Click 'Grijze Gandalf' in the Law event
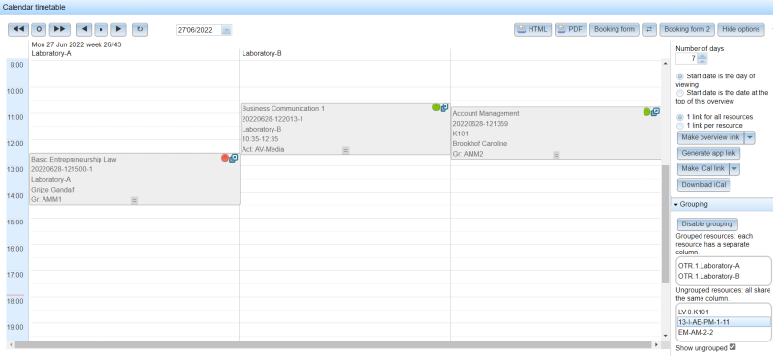Screen dimensions: 773x356 coord(53,190)
